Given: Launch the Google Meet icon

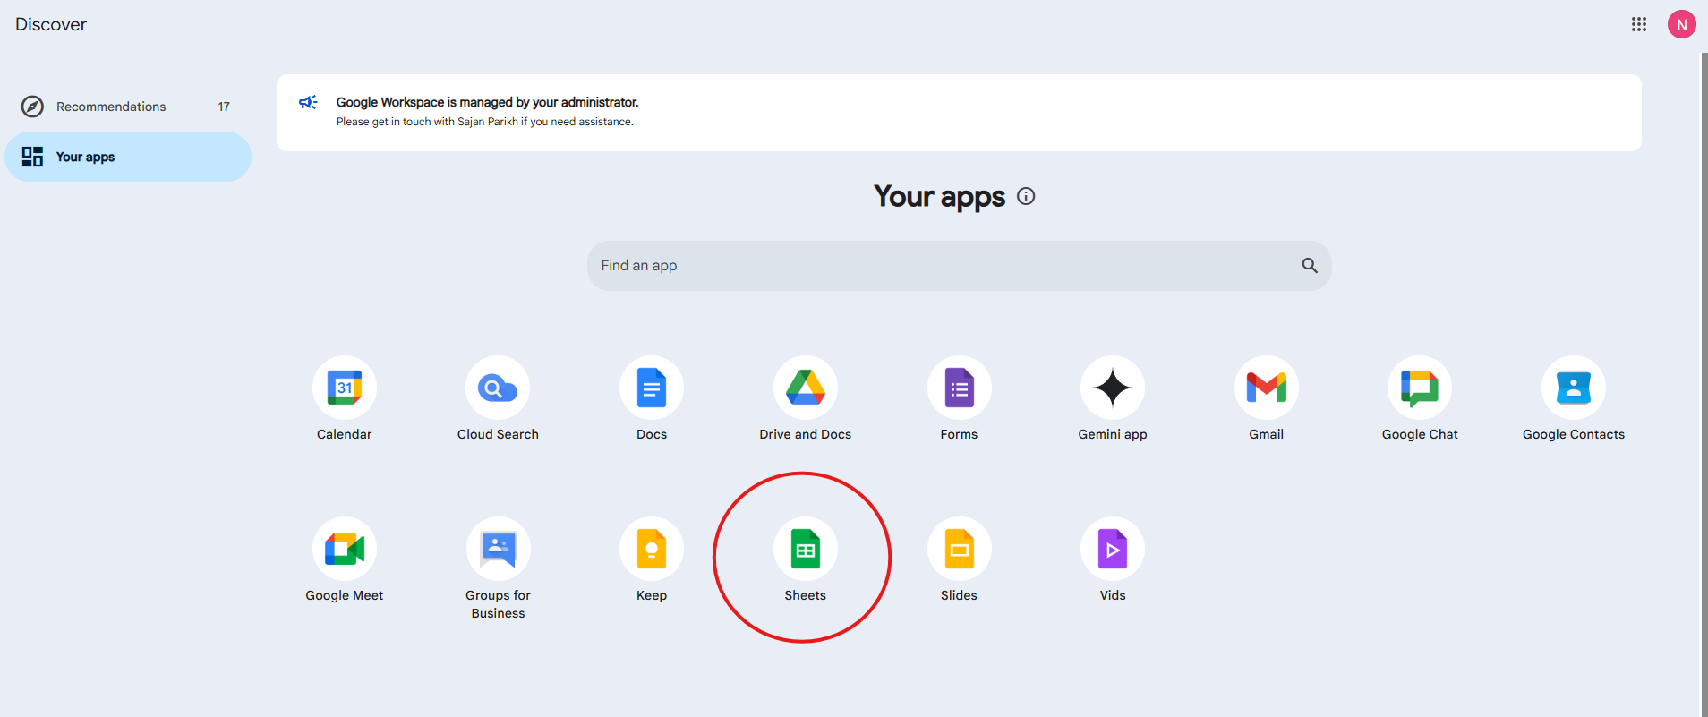Looking at the screenshot, I should click(345, 549).
